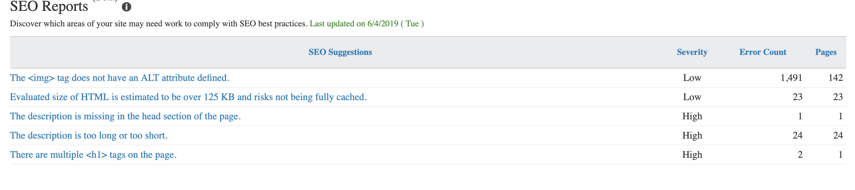Sort by SEO Suggestions column header
Screen dimensions: 855x190
340,52
